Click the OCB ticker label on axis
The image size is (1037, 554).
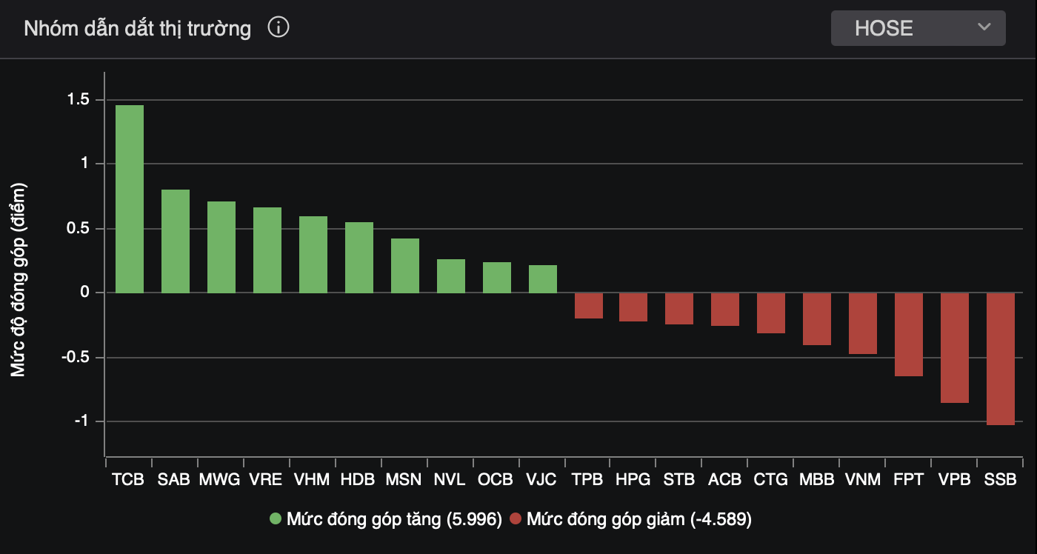pos(496,479)
